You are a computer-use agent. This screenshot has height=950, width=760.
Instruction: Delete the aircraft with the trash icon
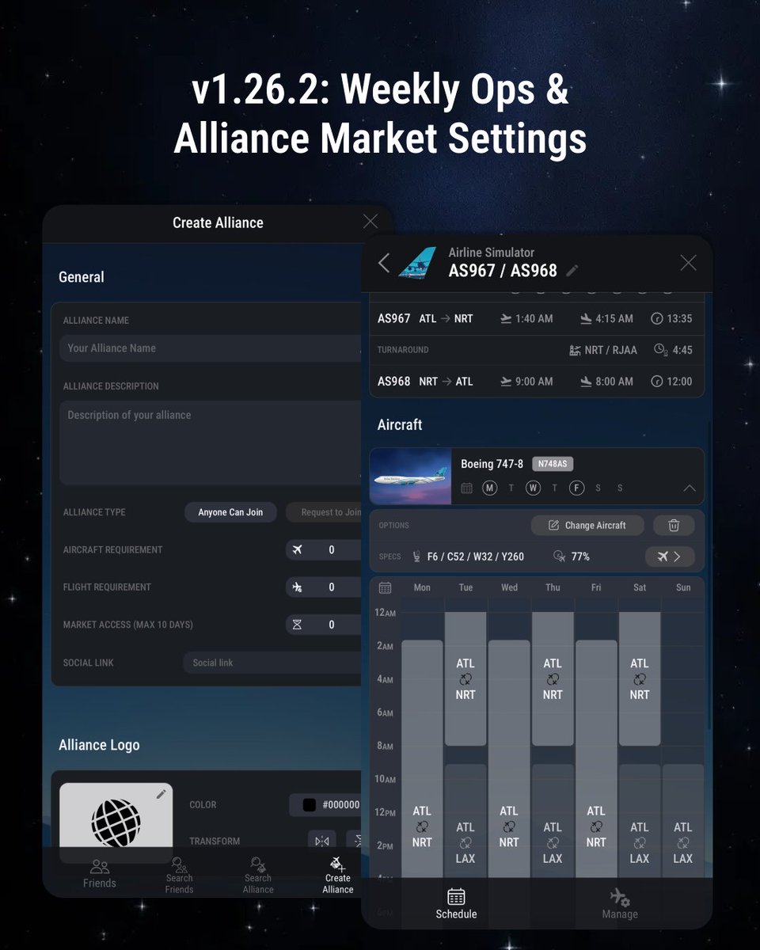(674, 525)
